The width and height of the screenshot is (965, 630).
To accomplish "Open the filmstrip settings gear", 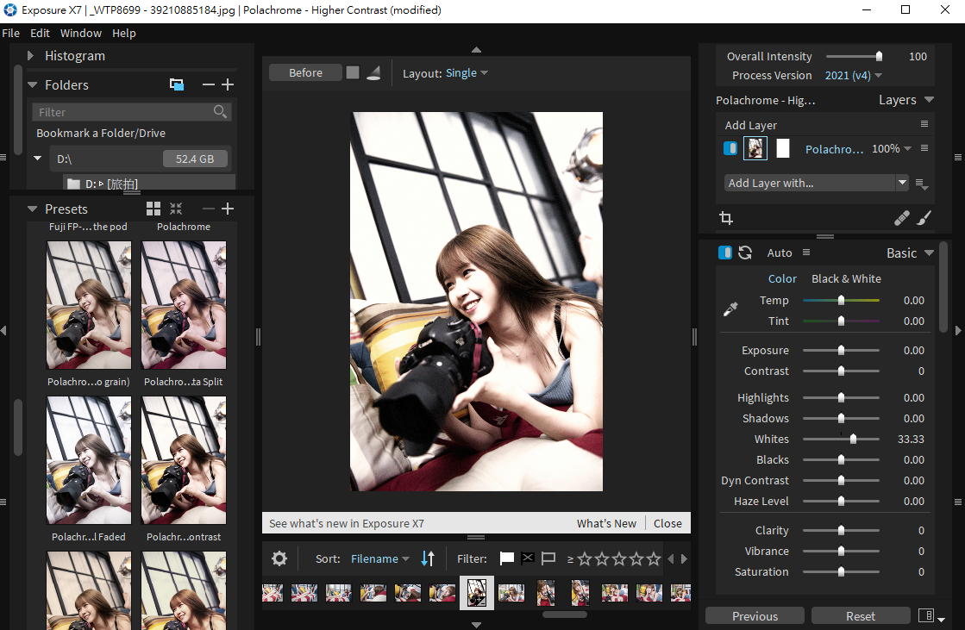I will [x=279, y=558].
